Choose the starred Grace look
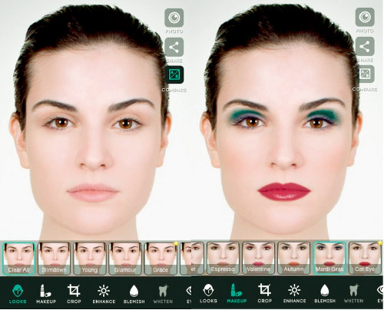Screen dimensions: 384x310 point(161,259)
